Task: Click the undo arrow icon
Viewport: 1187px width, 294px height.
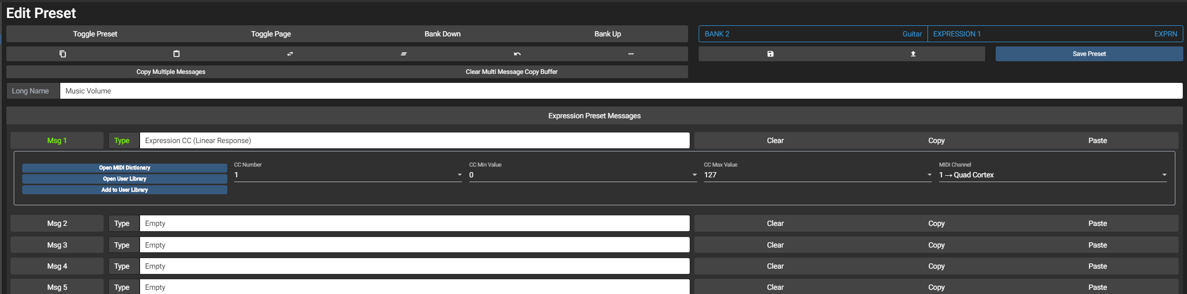Action: click(x=517, y=54)
